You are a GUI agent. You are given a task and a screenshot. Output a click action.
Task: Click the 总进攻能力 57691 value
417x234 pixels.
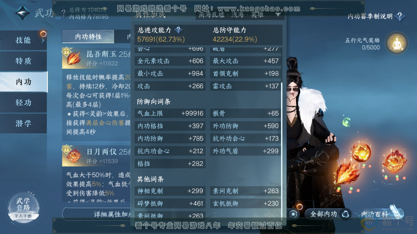tap(161, 39)
